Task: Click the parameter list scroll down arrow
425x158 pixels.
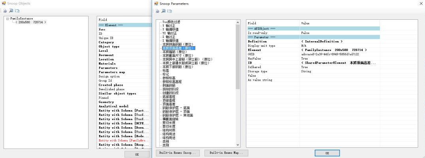Action: [238, 145]
